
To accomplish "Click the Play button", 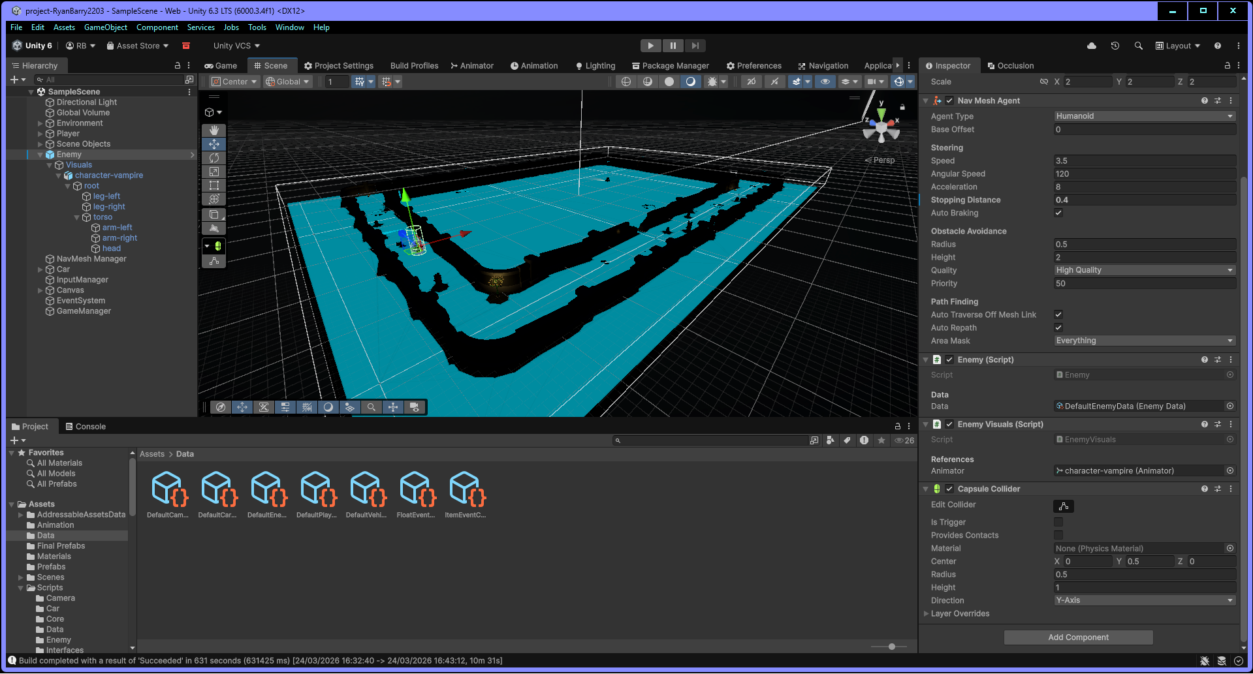I will point(650,46).
